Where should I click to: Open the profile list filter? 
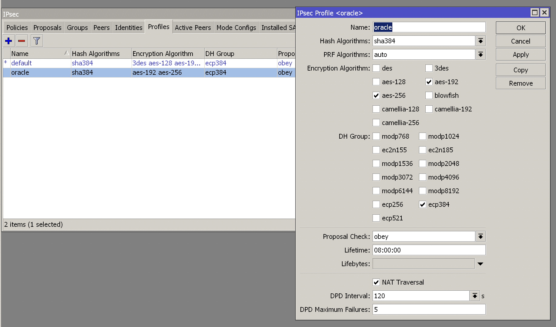coord(36,41)
